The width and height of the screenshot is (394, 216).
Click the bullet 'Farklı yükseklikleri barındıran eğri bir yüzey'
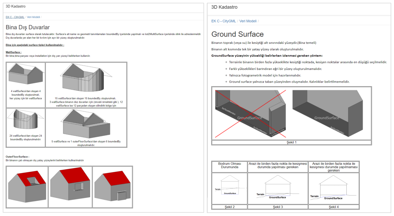click(x=275, y=69)
